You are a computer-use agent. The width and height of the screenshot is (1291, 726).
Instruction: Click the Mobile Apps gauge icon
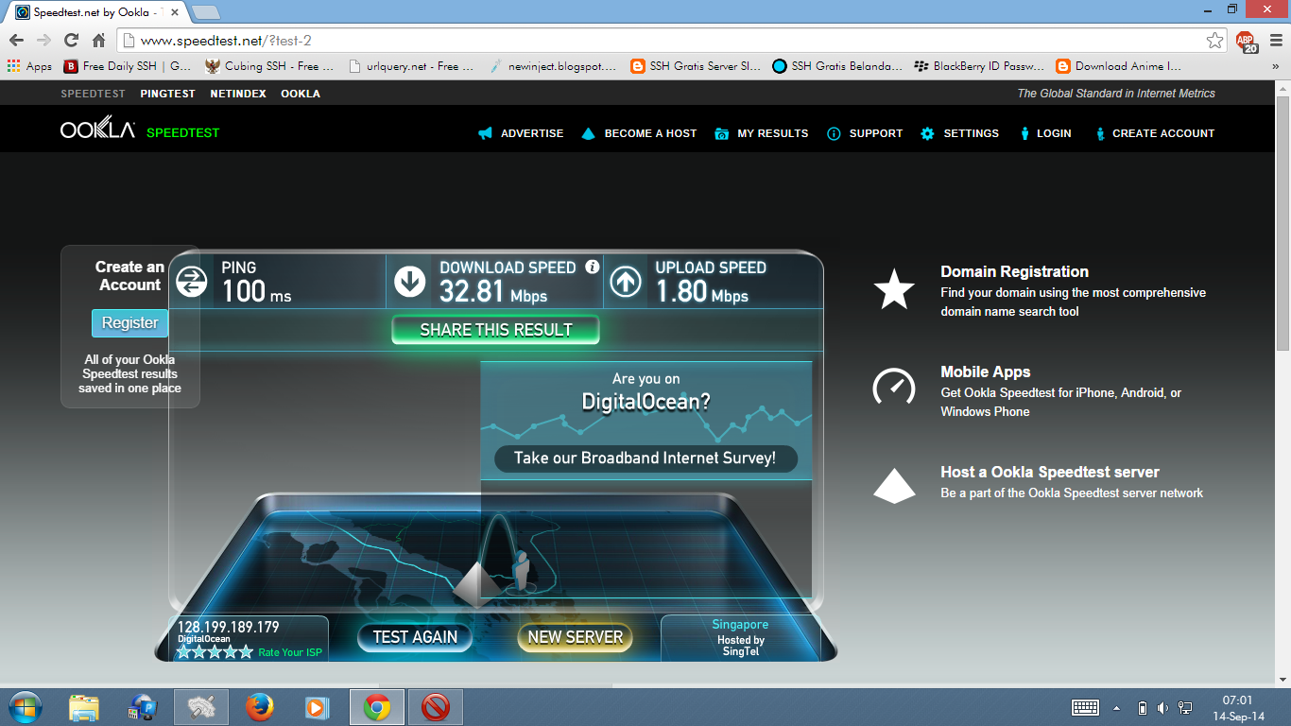893,387
